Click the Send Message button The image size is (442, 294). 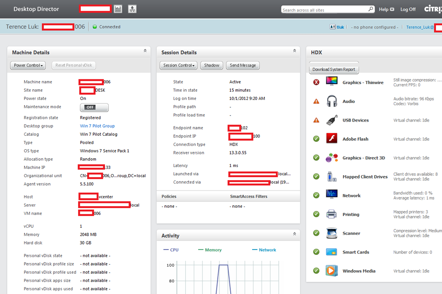[243, 66]
